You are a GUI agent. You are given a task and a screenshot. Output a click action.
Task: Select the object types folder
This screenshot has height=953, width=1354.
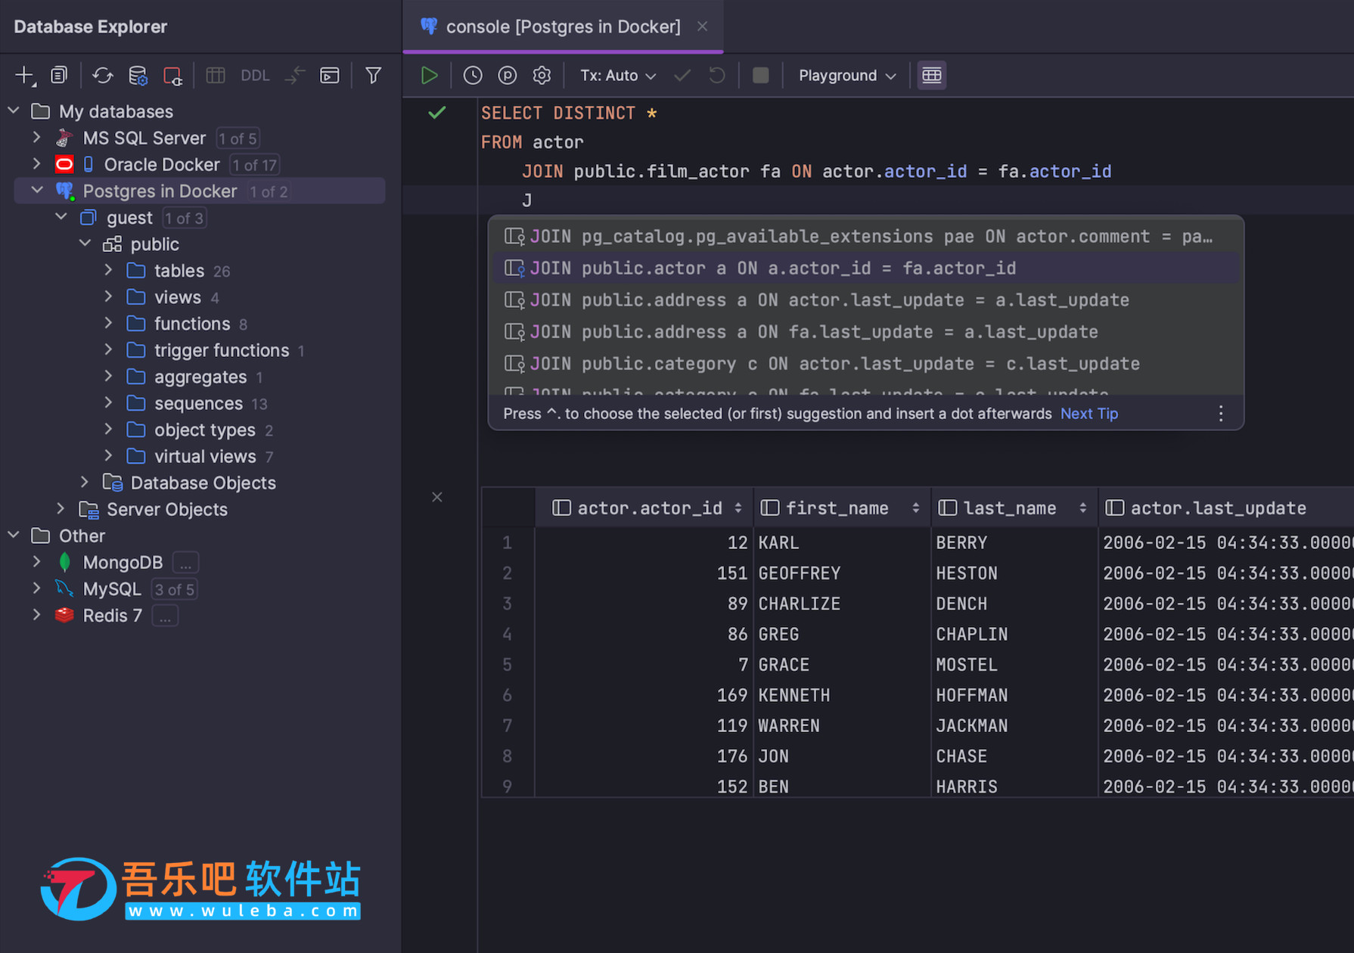tap(204, 430)
